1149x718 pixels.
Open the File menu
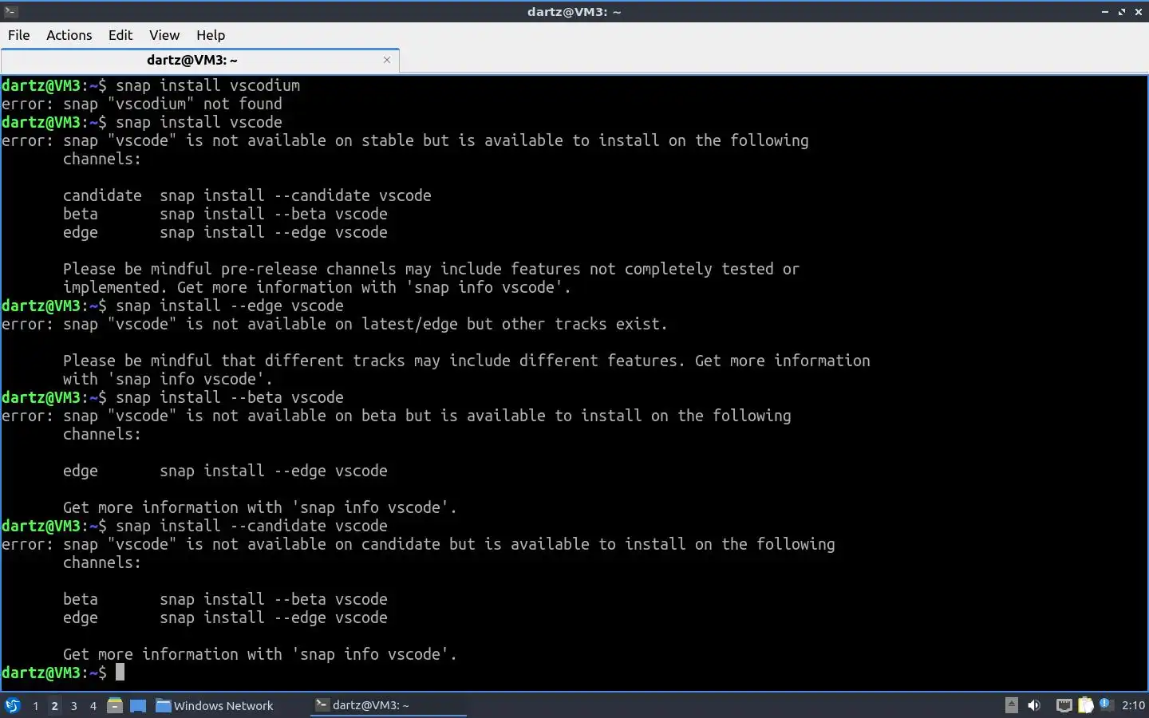18,35
